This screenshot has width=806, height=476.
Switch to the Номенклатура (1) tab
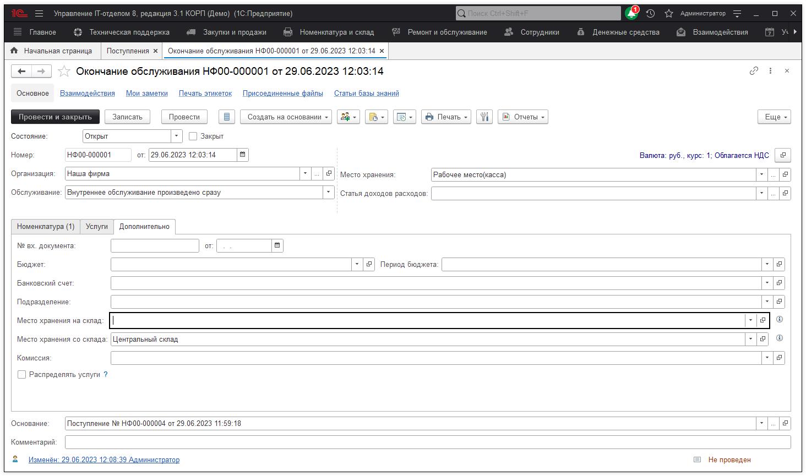click(x=46, y=227)
